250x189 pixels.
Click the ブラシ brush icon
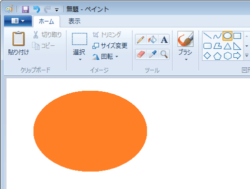[185, 39]
